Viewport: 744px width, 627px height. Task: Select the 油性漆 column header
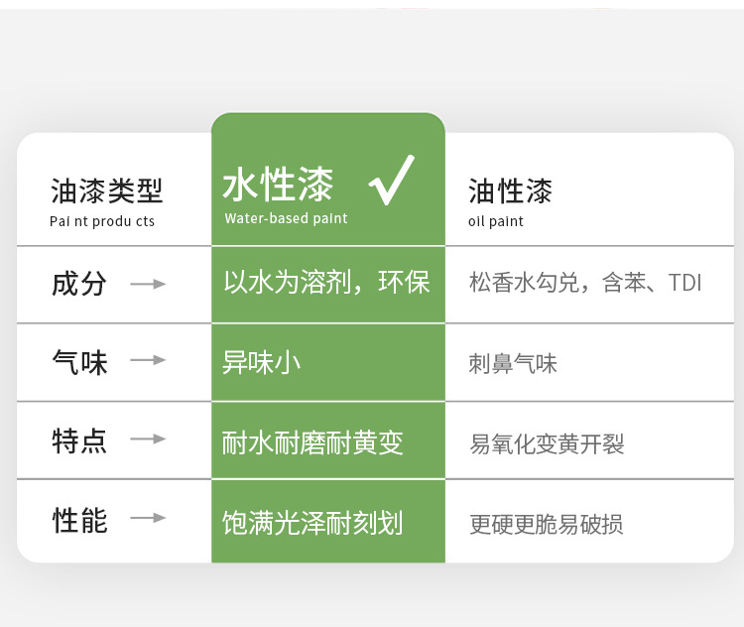tap(510, 190)
